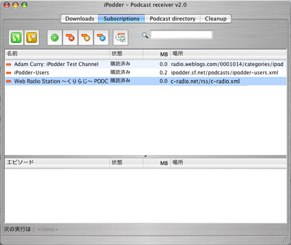The height and width of the screenshot is (245, 291).
Task: Select the Web Radio Station feed name
Action: click(x=61, y=81)
